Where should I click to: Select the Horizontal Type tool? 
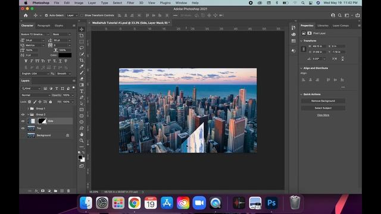82,91
